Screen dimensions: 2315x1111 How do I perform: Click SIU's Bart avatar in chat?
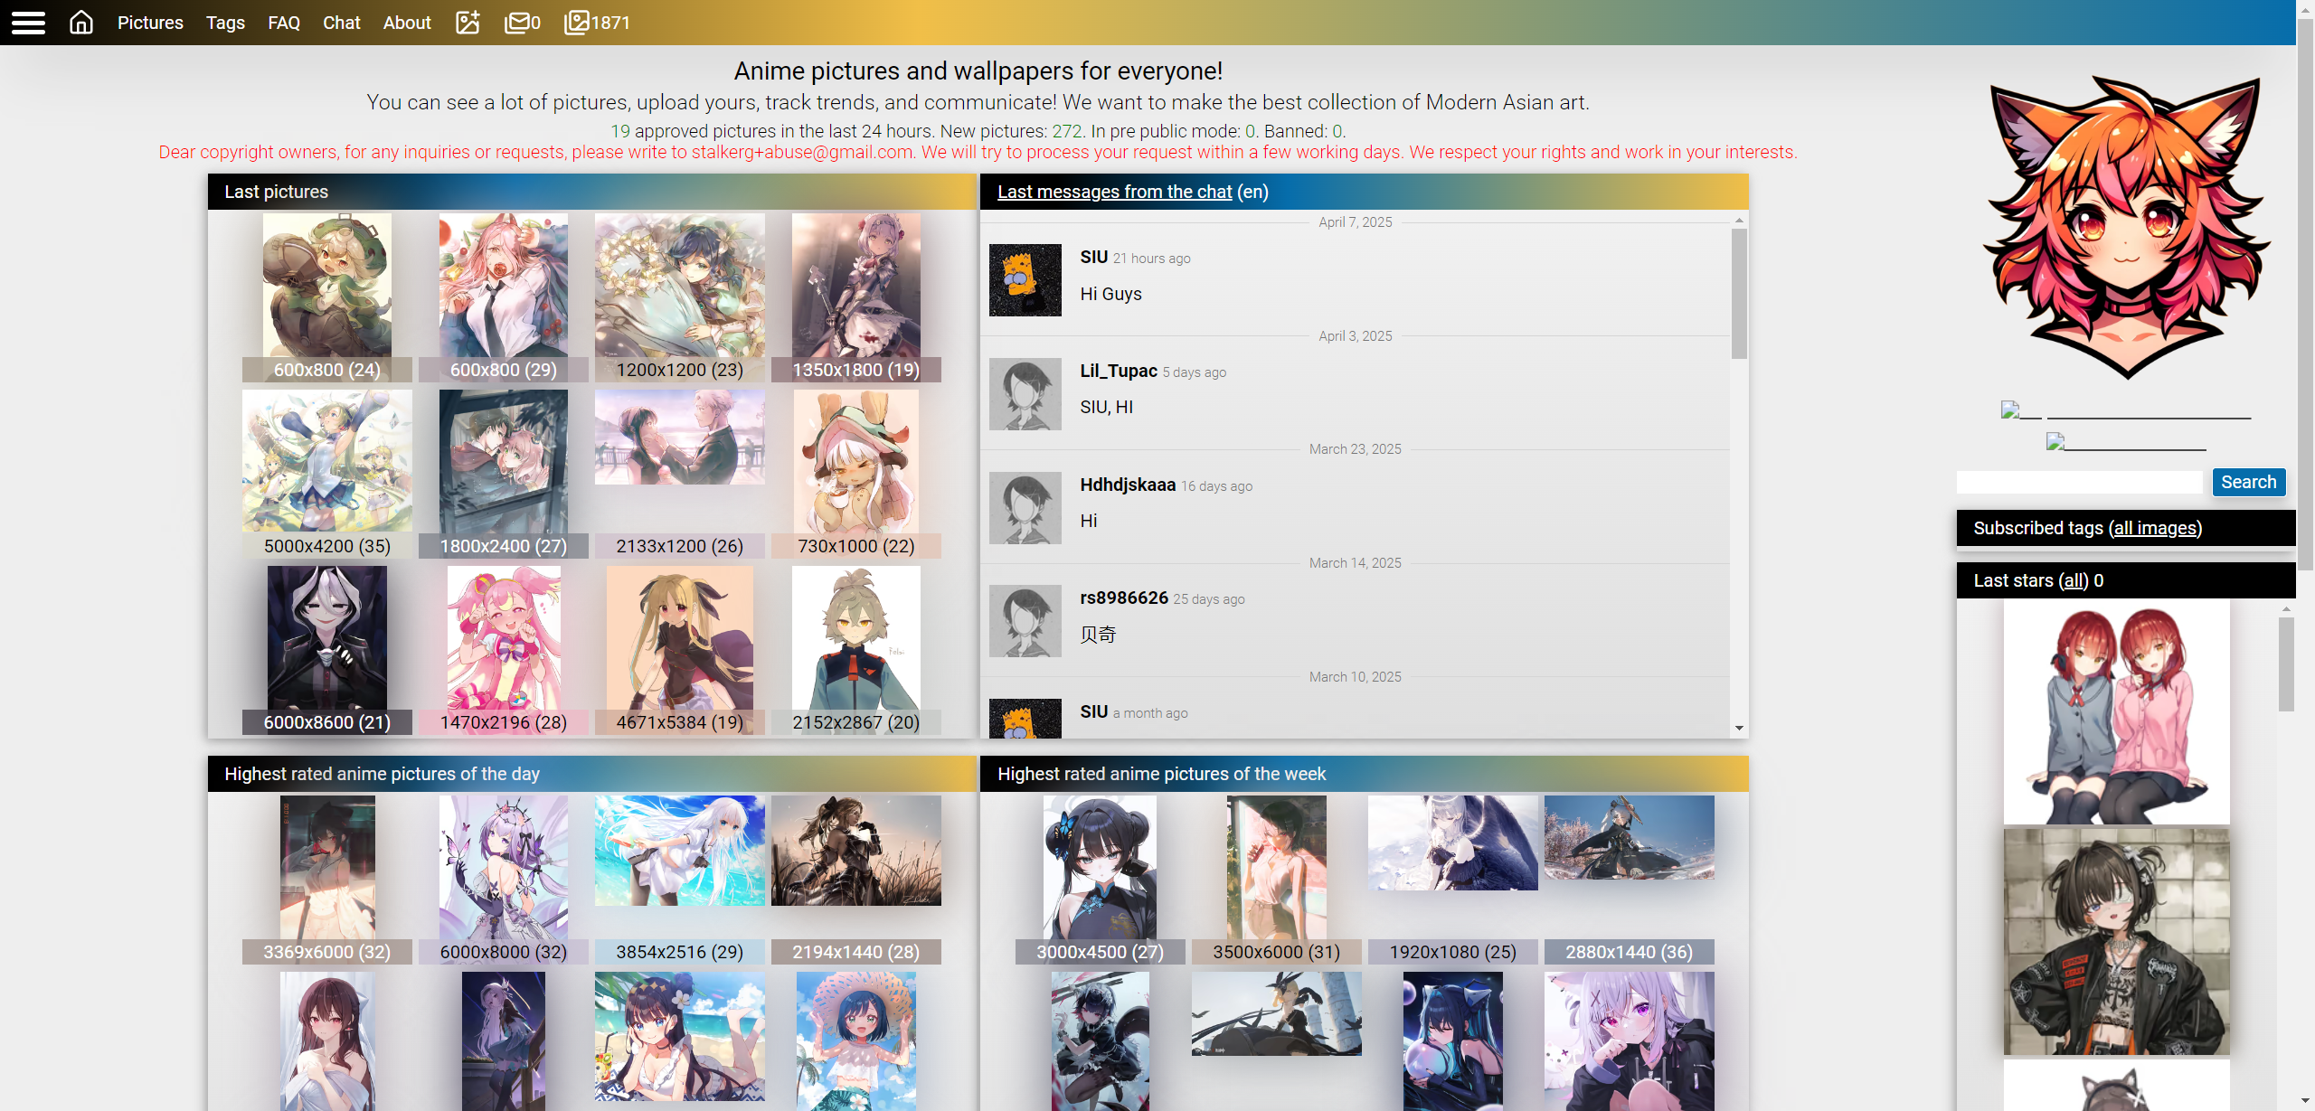(1025, 280)
